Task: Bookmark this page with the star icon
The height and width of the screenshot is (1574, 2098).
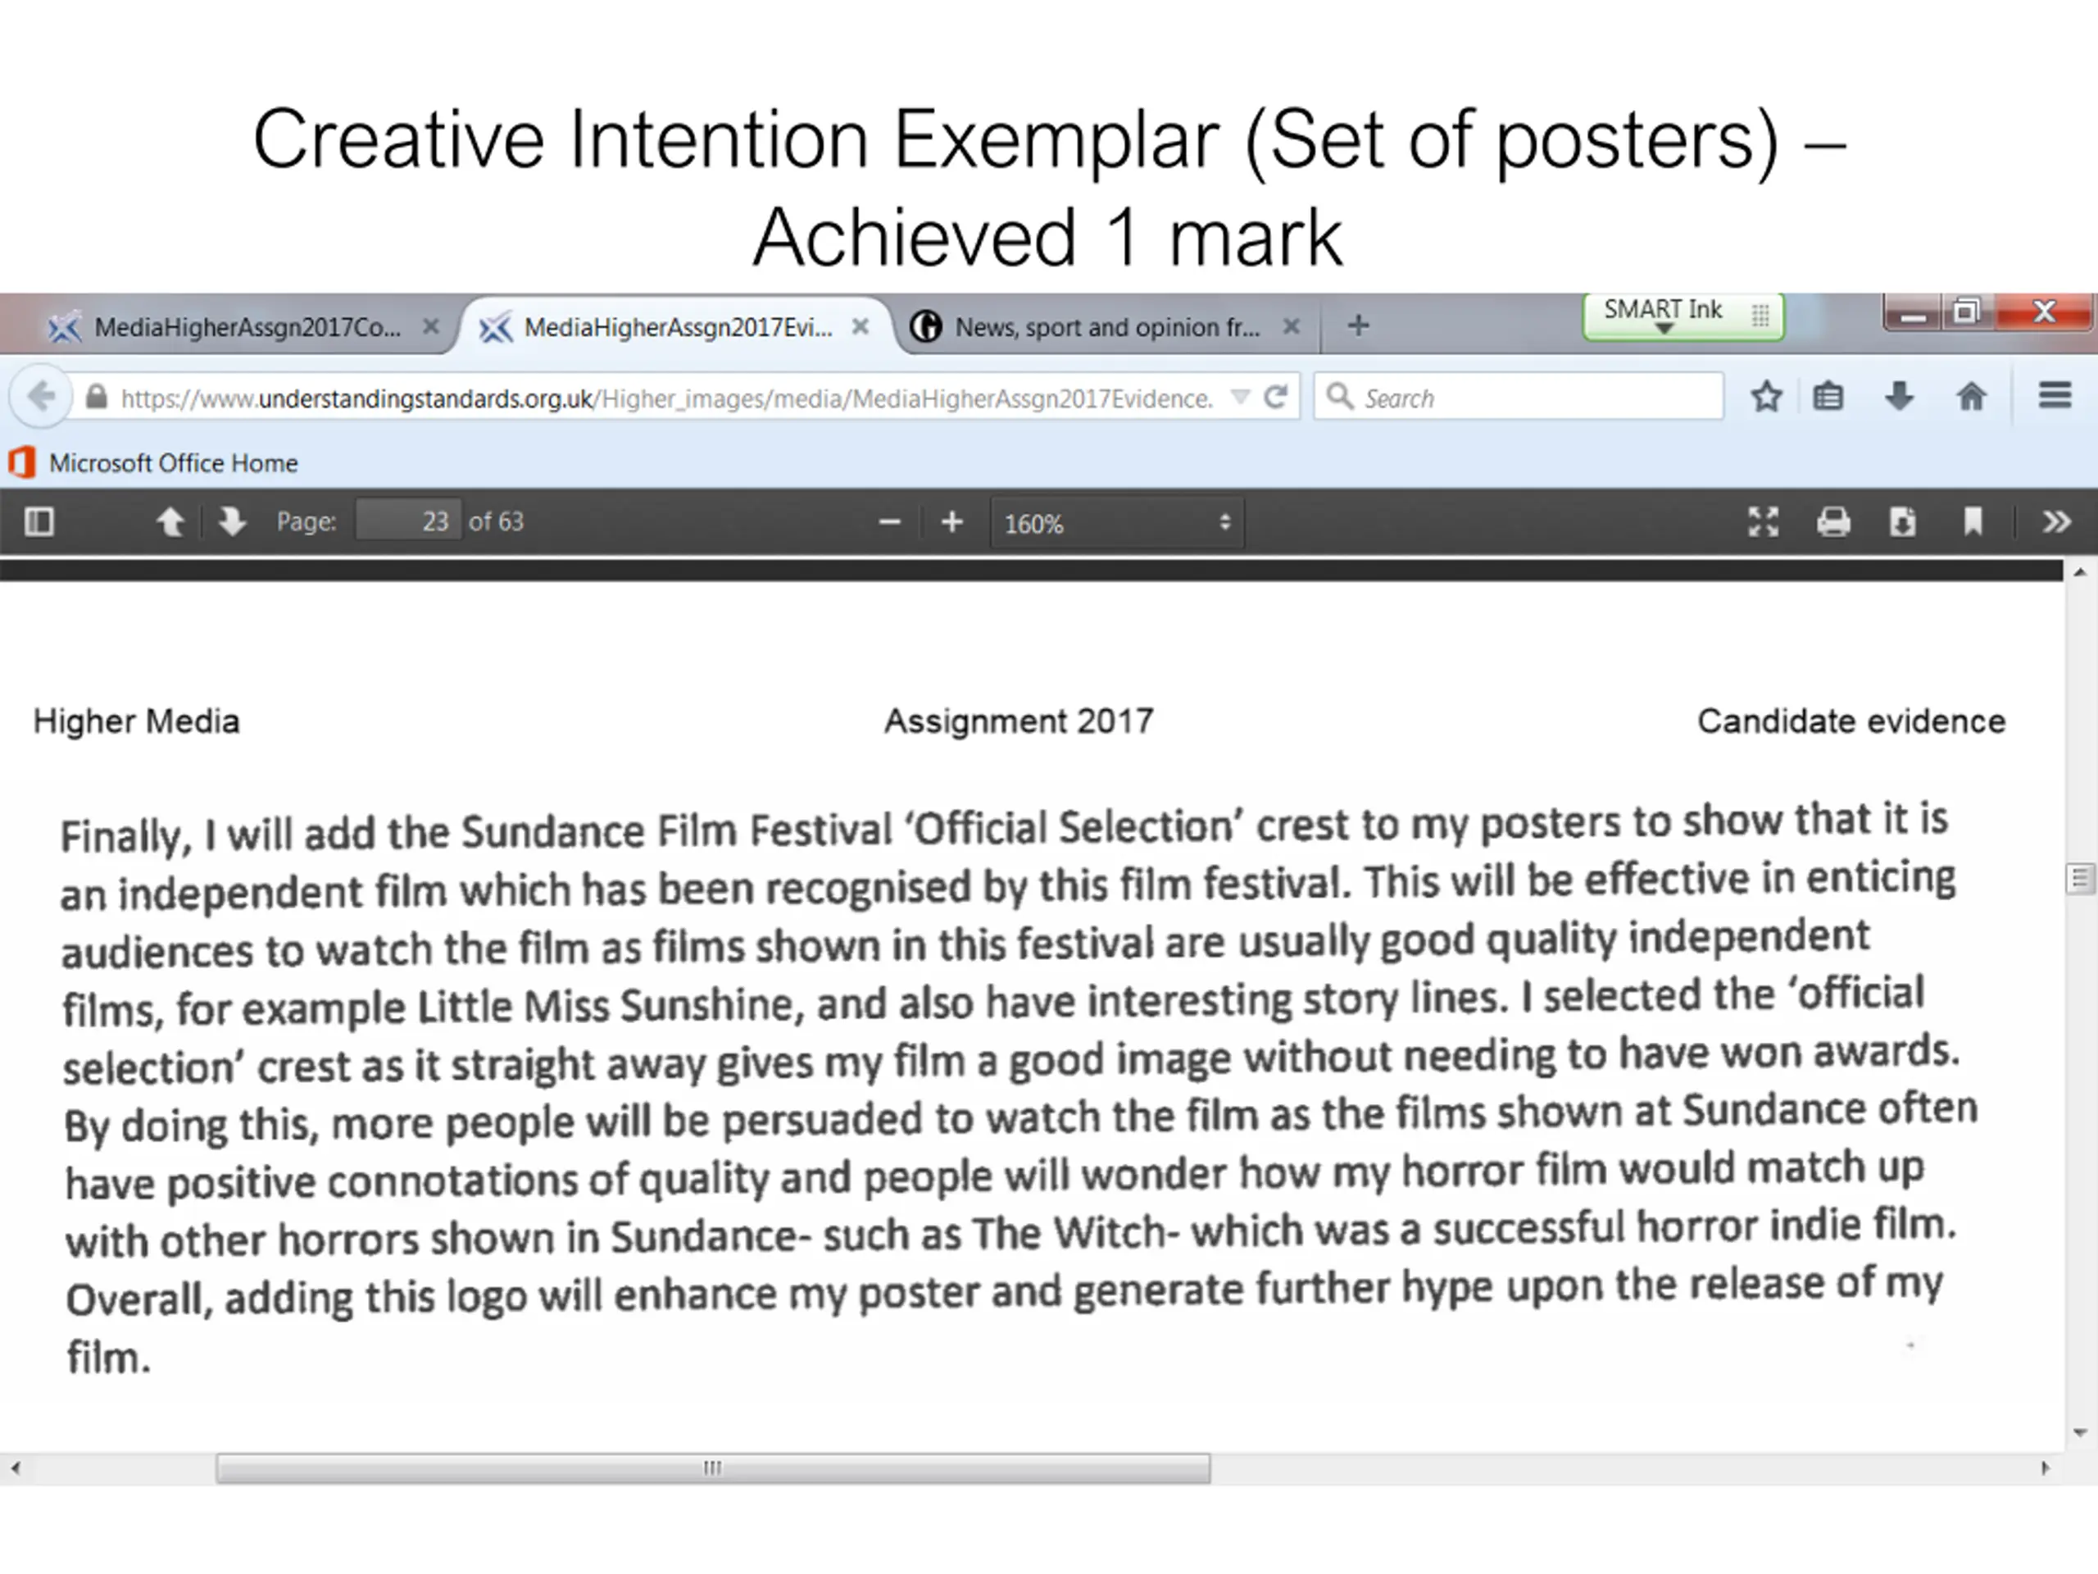Action: pyautogui.click(x=1766, y=397)
